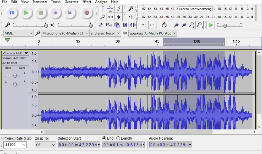Close the www.NEO track with X
Image resolution: width=262 pixels, height=154 pixels.
(4, 53)
